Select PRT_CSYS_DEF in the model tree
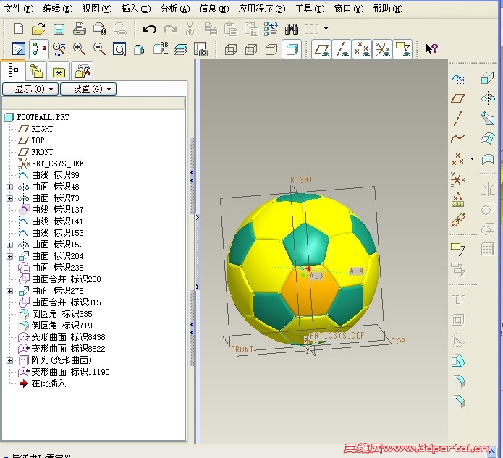Viewport: 503px width, 458px height. 57,164
